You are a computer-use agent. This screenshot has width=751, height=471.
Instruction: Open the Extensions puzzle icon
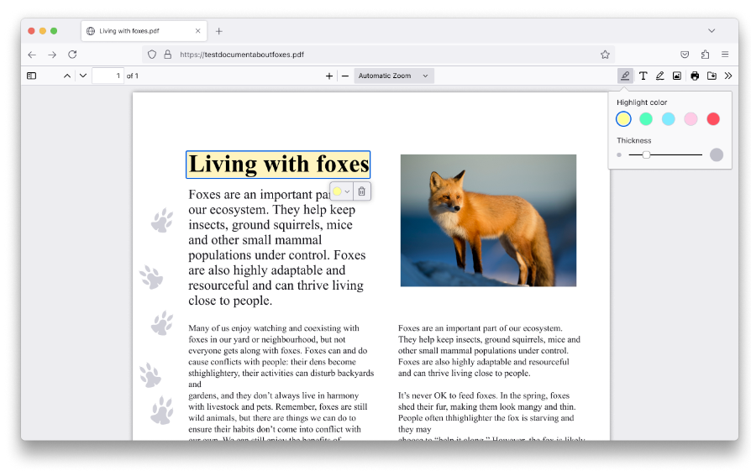click(705, 55)
